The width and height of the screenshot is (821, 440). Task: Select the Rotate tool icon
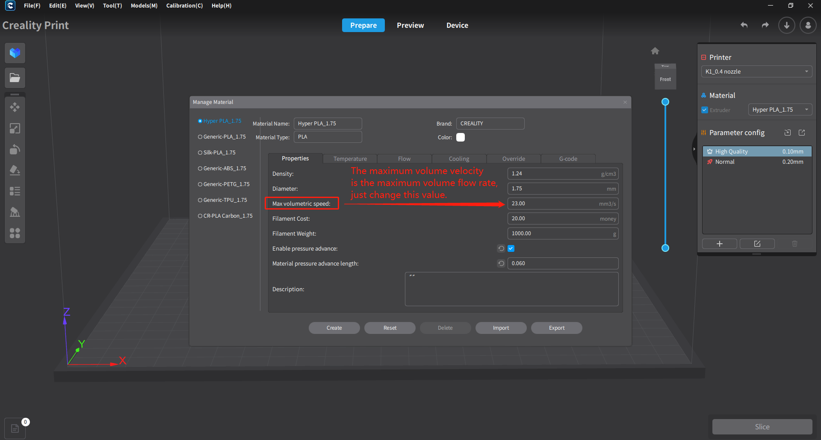(15, 149)
